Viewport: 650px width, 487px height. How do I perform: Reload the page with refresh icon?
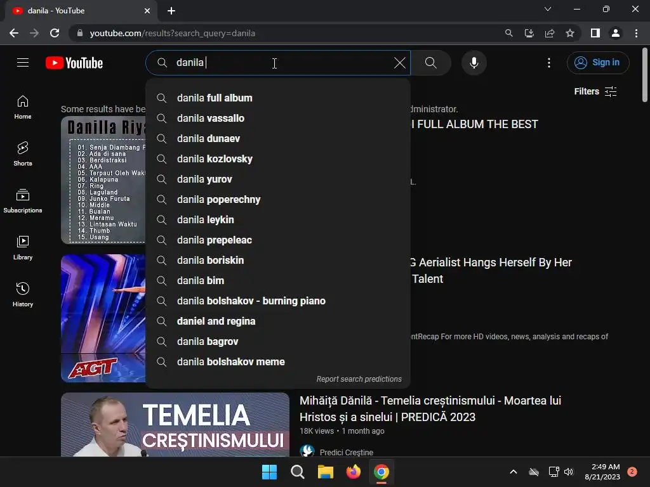(55, 33)
